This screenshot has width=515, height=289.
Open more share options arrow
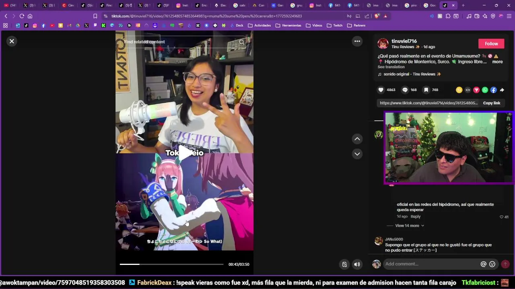point(502,90)
